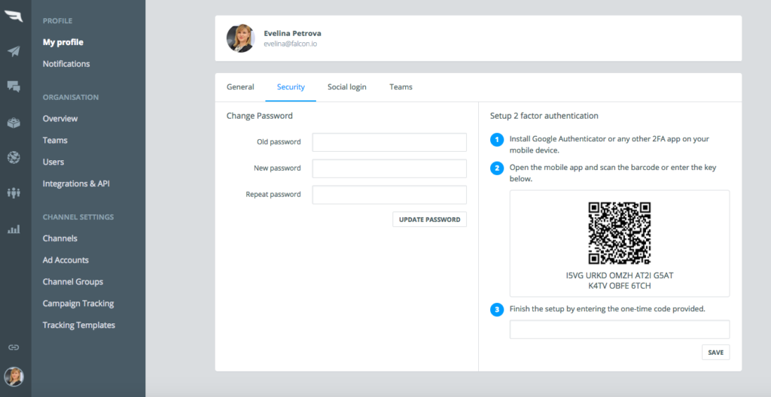This screenshot has width=771, height=397.
Task: Click the CHANNEL SETTINGS section label
Action: click(78, 217)
